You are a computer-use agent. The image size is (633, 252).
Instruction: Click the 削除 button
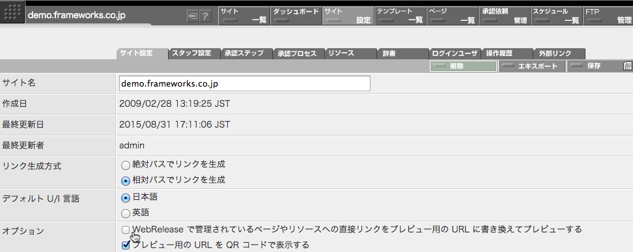[x=464, y=66]
